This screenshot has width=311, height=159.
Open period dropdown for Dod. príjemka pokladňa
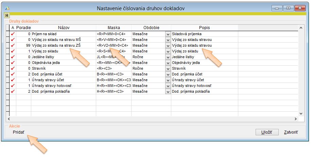(168, 92)
